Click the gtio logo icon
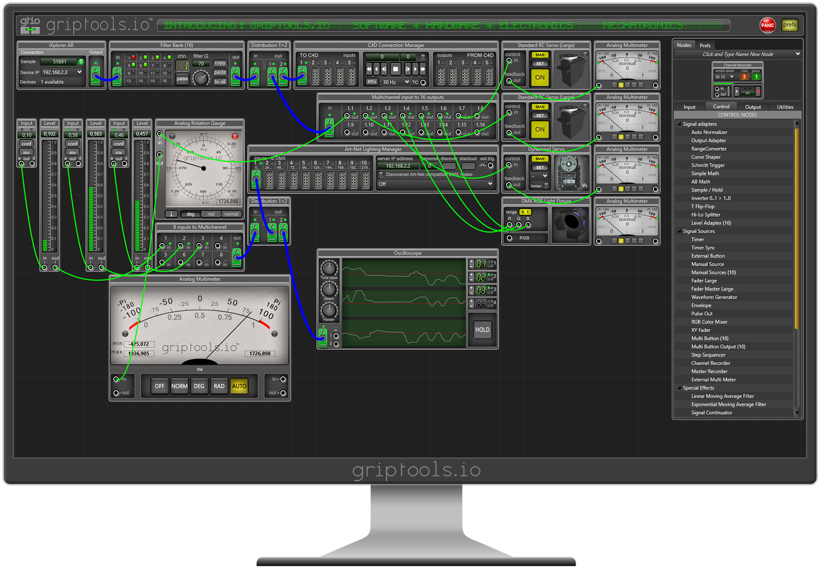This screenshot has width=820, height=570. 30,25
